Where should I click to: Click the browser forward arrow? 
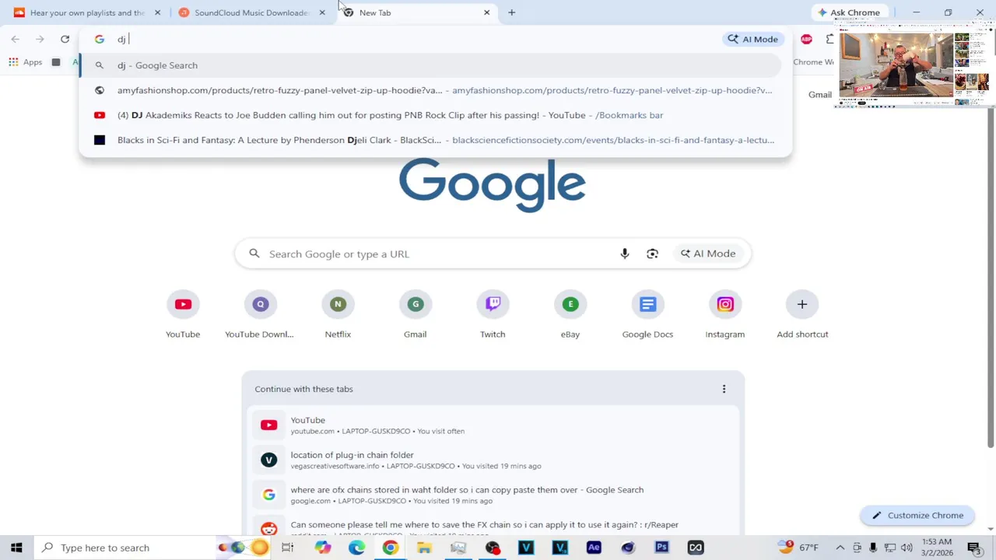point(40,39)
